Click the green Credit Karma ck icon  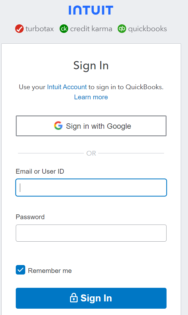[64, 29]
